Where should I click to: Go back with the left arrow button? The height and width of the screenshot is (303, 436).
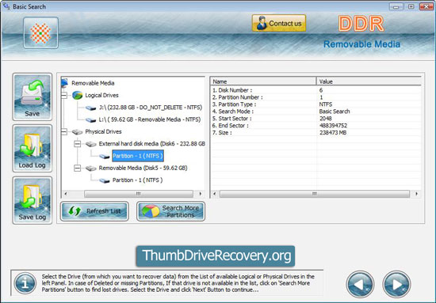(x=360, y=285)
